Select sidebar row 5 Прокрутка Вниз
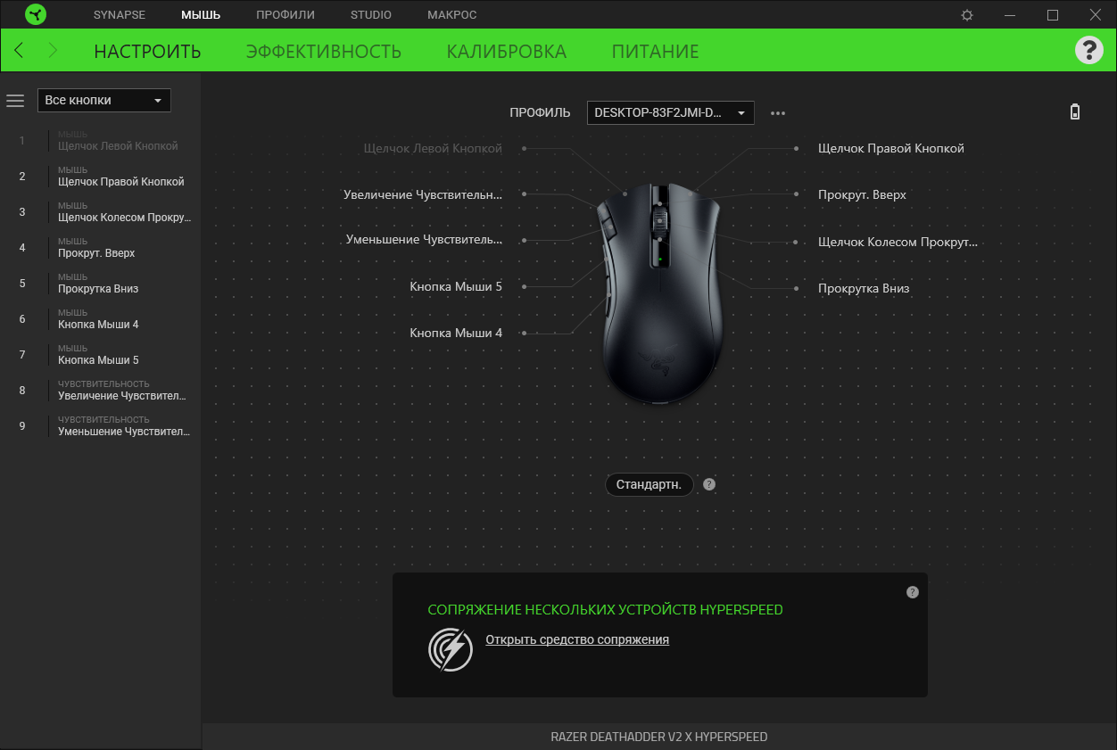The height and width of the screenshot is (750, 1117). (x=101, y=283)
